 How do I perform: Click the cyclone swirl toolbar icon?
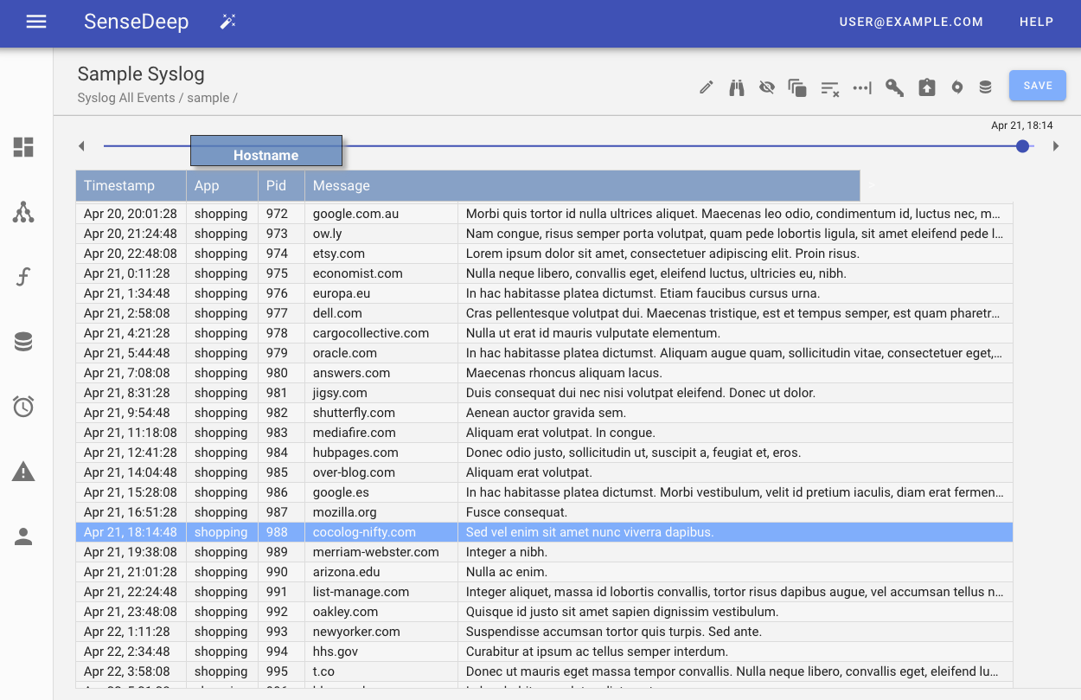click(x=957, y=87)
